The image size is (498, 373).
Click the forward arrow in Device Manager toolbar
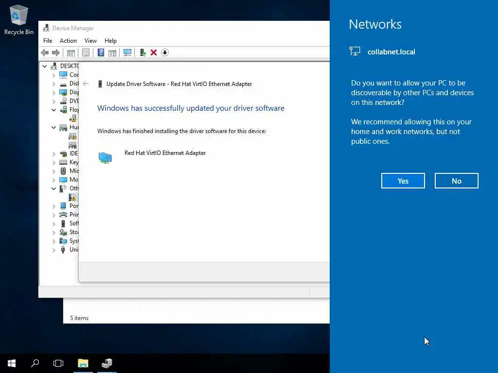point(56,52)
